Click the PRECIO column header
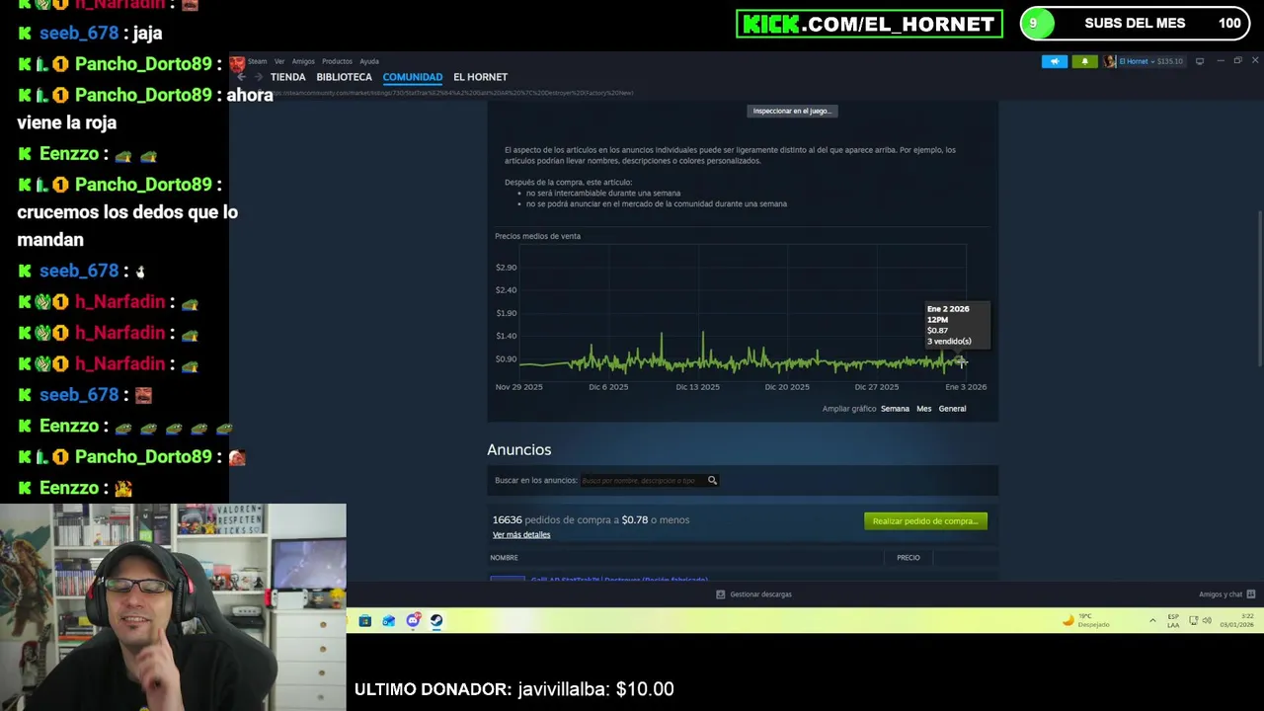Viewport: 1264px width, 711px height. click(x=908, y=558)
